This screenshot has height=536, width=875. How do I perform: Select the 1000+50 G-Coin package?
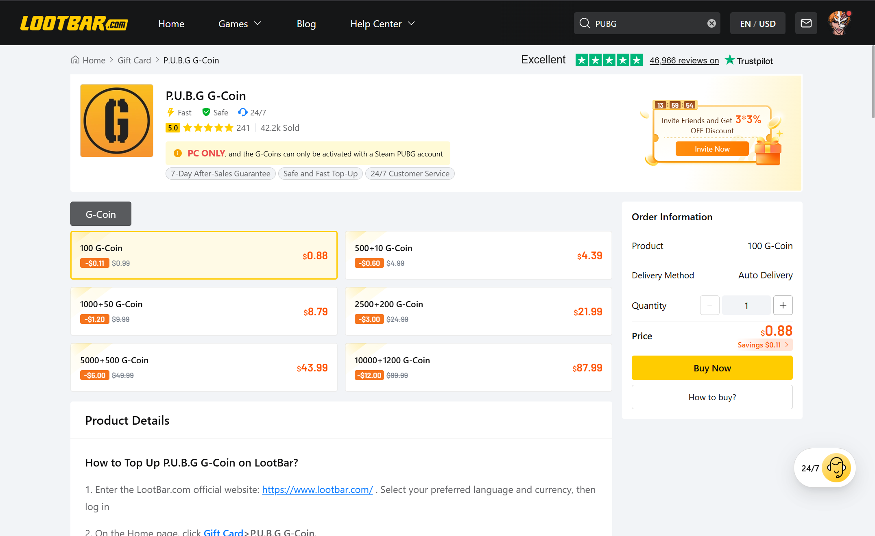pos(204,311)
